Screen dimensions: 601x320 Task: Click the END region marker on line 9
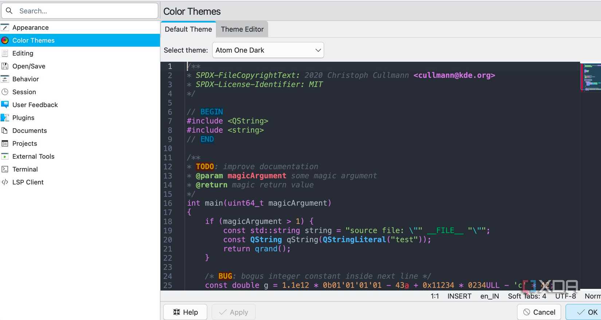207,139
